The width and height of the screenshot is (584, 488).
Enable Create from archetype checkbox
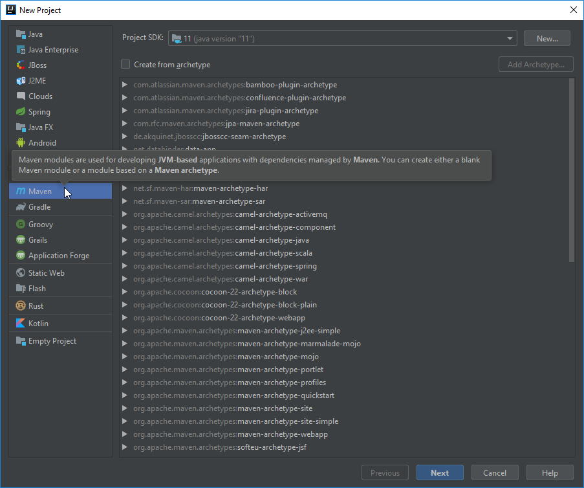tap(125, 65)
